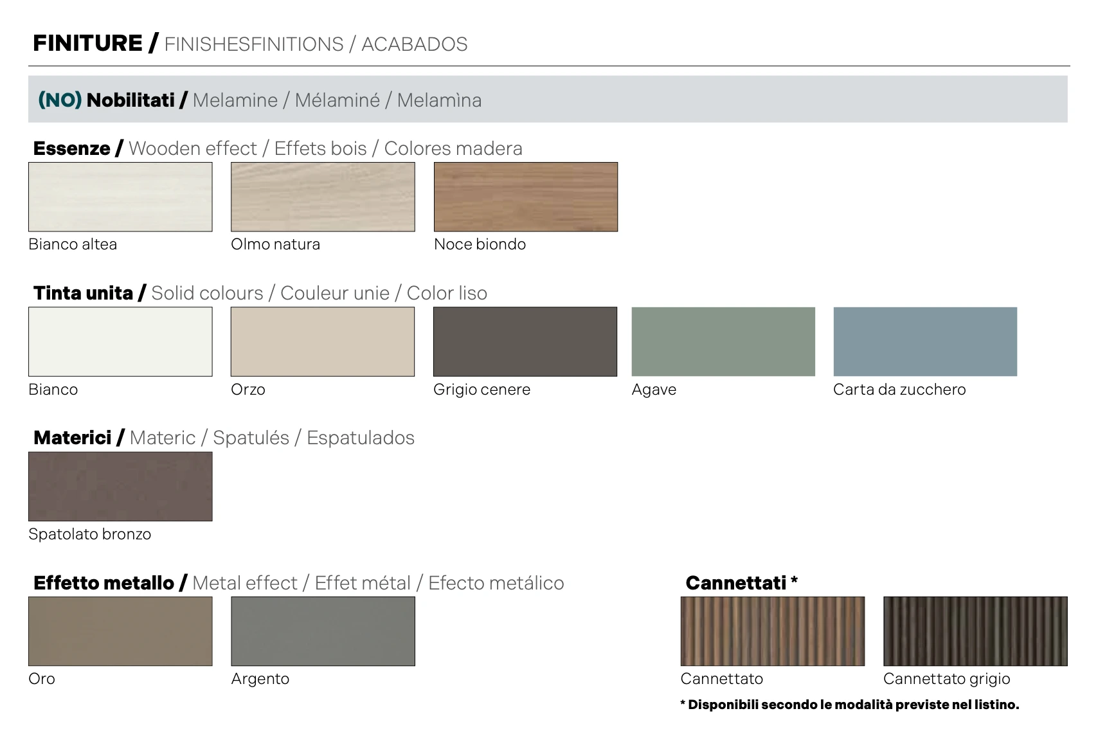Select the solid Bianco color swatch
Image resolution: width=1107 pixels, height=756 pixels.
pos(120,341)
